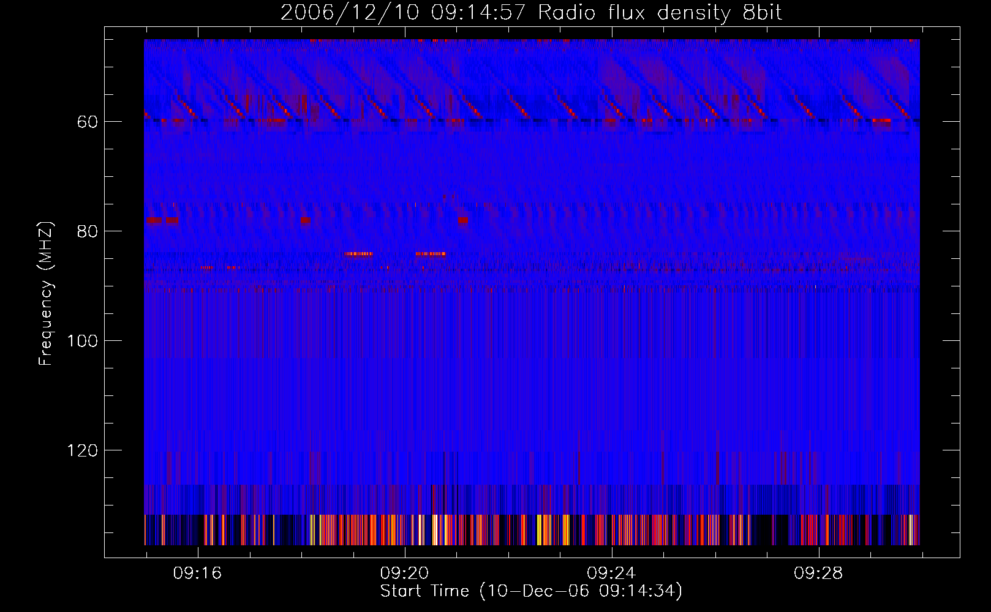The width and height of the screenshot is (991, 612).
Task: Click the 80 frequency tick label
Action: [88, 232]
